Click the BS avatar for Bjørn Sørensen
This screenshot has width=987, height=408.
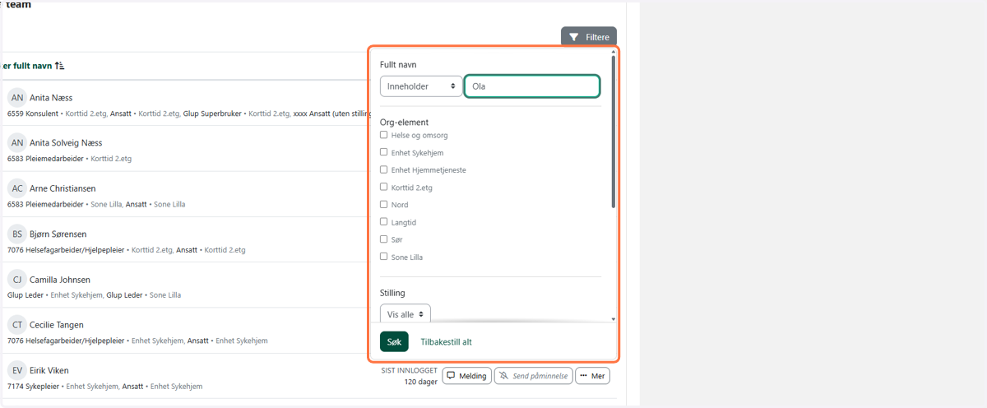pyautogui.click(x=17, y=234)
